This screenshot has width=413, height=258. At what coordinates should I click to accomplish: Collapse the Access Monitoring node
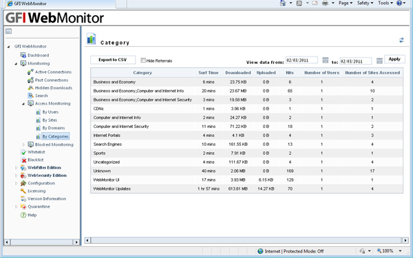(23, 104)
